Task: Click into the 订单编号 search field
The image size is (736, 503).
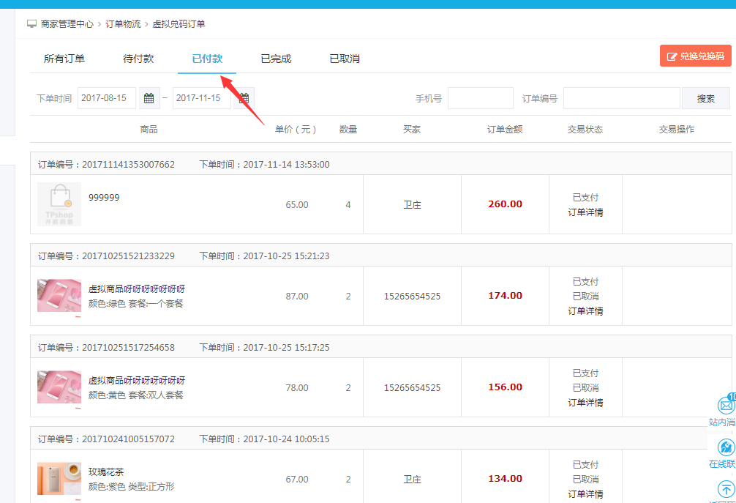Action: coord(622,98)
